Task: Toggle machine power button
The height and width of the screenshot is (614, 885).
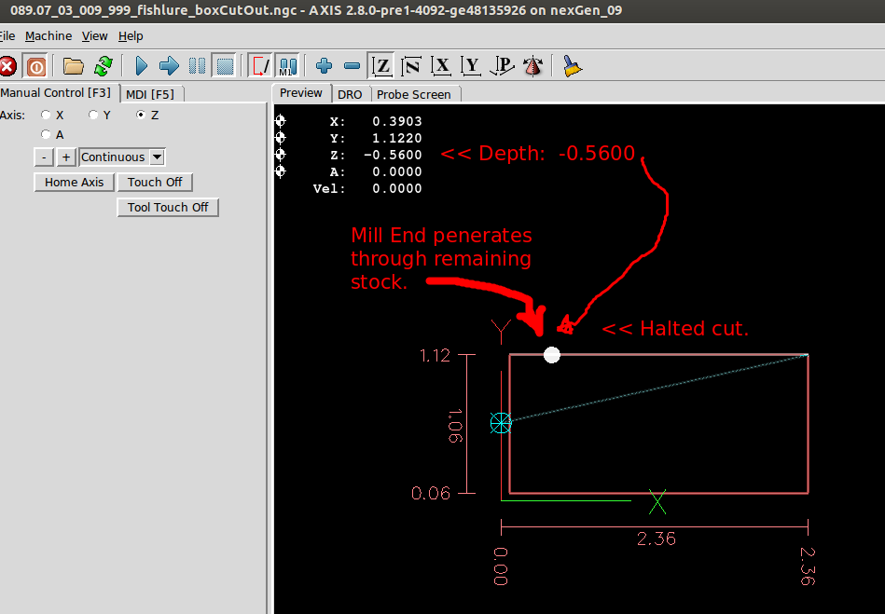Action: (35, 66)
